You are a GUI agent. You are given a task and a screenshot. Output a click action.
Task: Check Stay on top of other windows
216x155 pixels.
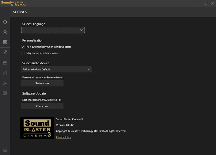[x=23, y=53]
